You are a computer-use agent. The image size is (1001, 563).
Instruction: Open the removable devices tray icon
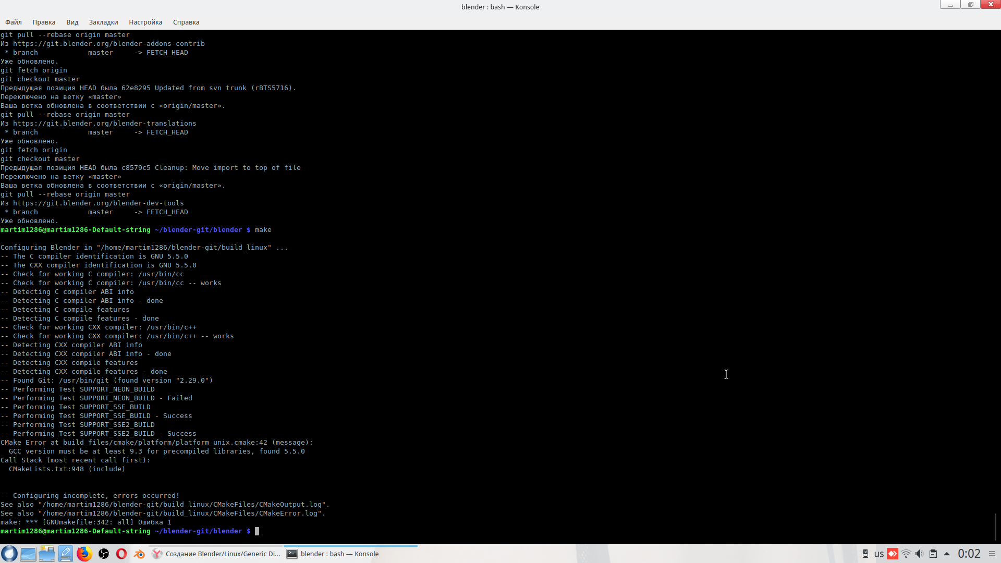pyautogui.click(x=865, y=554)
